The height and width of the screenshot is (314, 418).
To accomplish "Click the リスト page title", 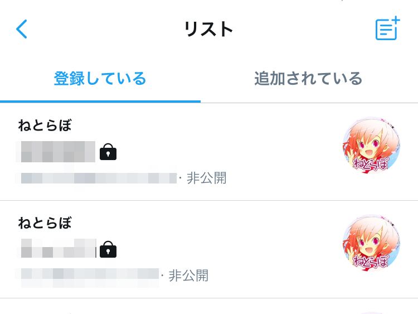I will coord(209,29).
